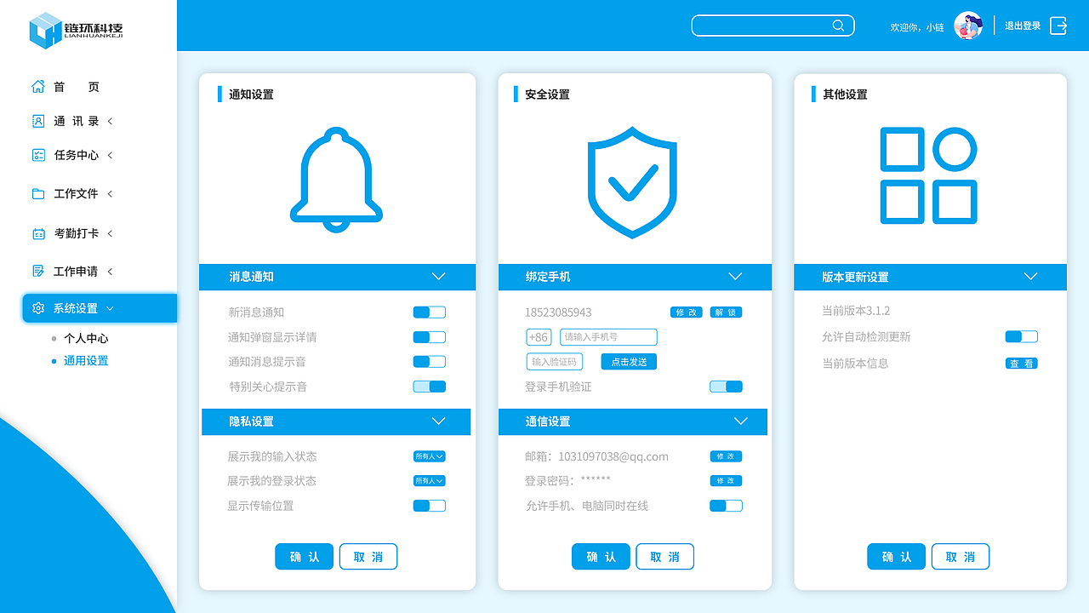1089x613 pixels.
Task: Select 通用设置 submenu item
Action: (x=86, y=360)
